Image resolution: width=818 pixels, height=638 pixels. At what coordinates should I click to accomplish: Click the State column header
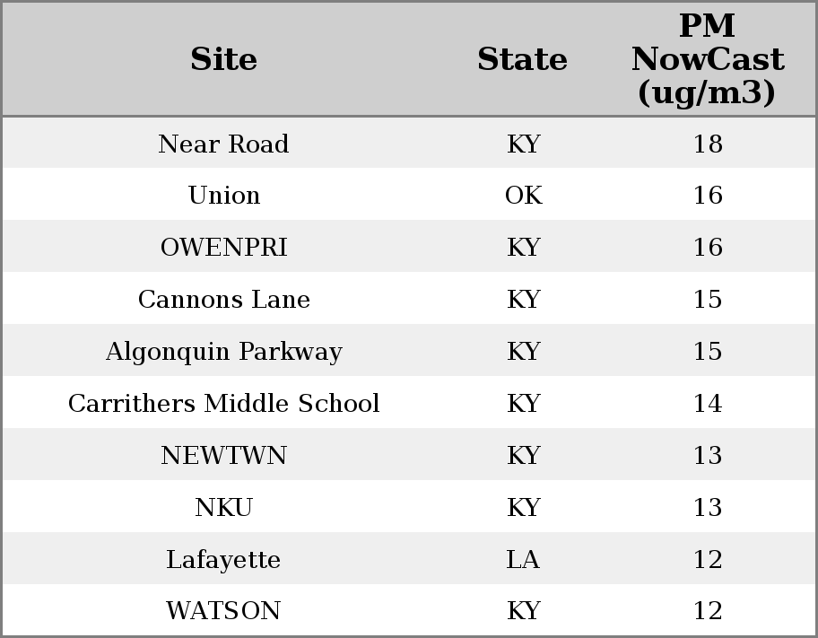coord(522,60)
